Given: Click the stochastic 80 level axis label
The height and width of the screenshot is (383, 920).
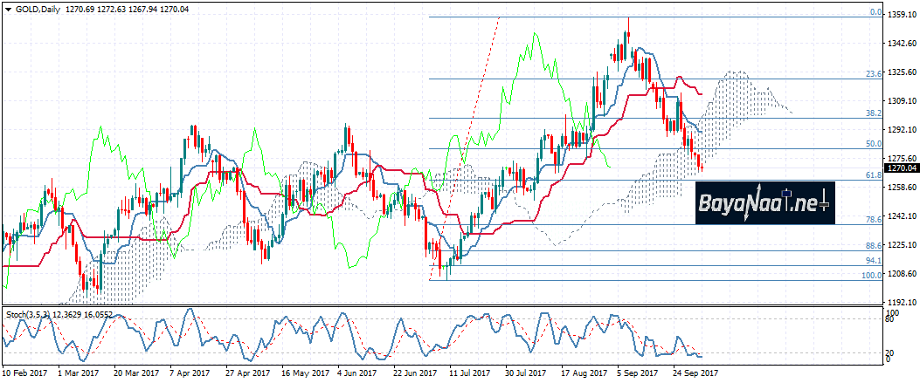Looking at the screenshot, I should tap(892, 320).
